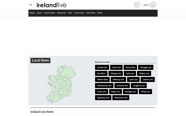Open the Donegal Live site
The image size is (186, 116).
pyautogui.click(x=146, y=67)
